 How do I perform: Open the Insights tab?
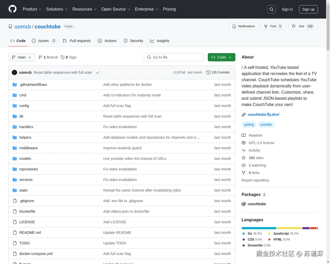pos(160,41)
